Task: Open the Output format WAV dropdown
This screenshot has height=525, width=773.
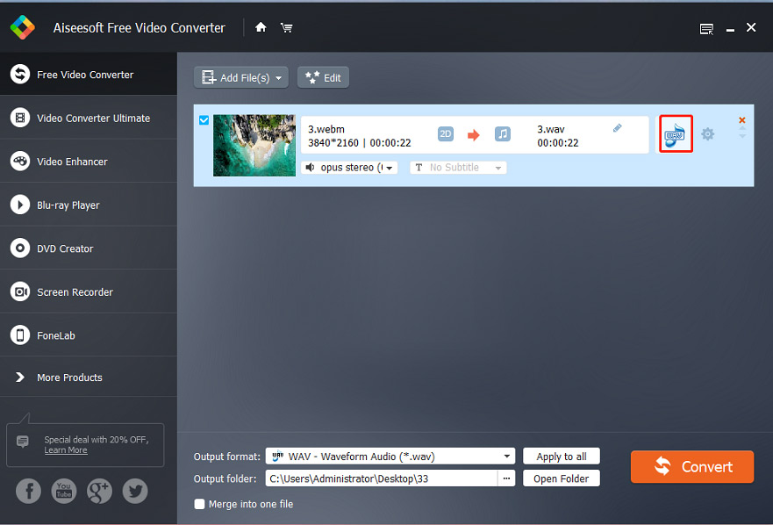Action: (x=390, y=457)
